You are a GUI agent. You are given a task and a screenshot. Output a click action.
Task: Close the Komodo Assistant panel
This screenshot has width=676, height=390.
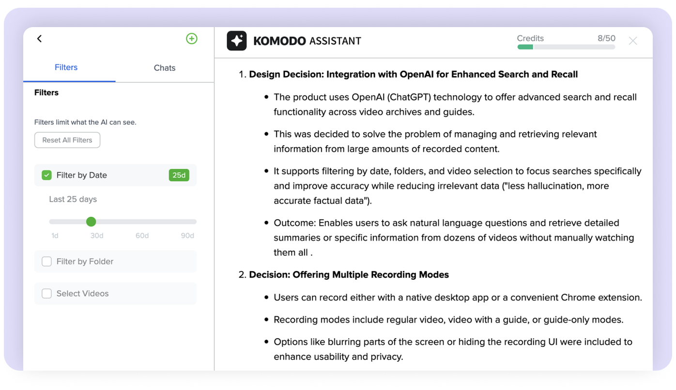pyautogui.click(x=633, y=41)
